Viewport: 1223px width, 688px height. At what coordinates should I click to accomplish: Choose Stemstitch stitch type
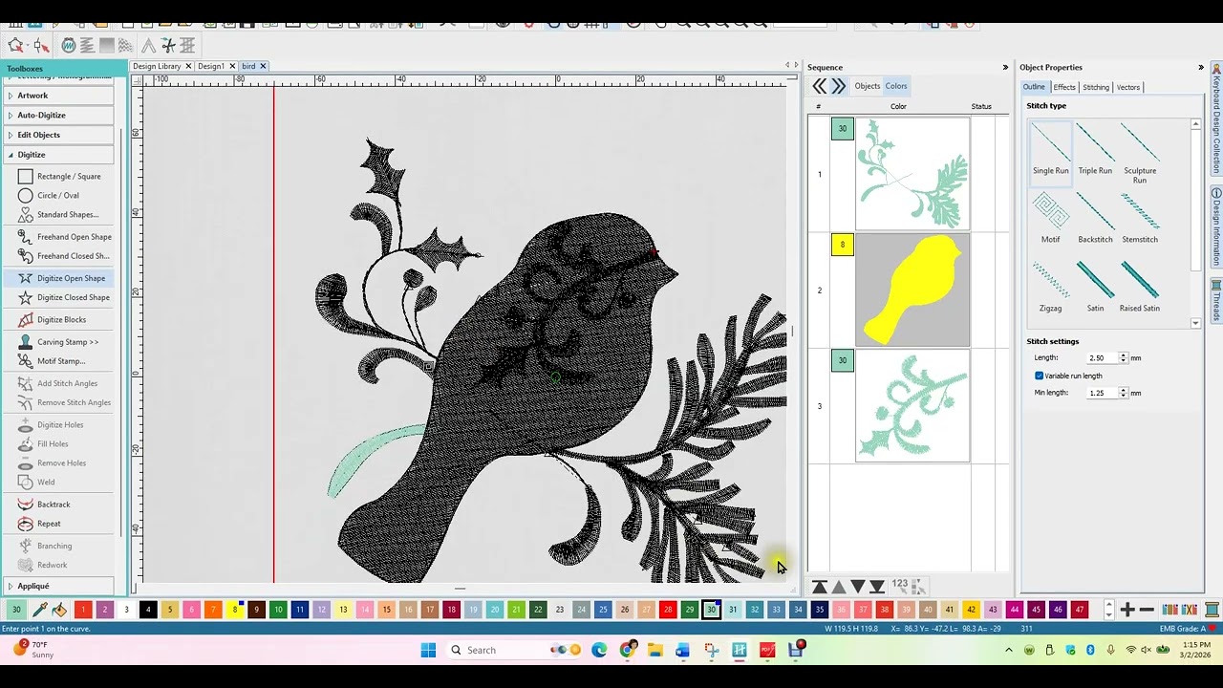tap(1140, 218)
